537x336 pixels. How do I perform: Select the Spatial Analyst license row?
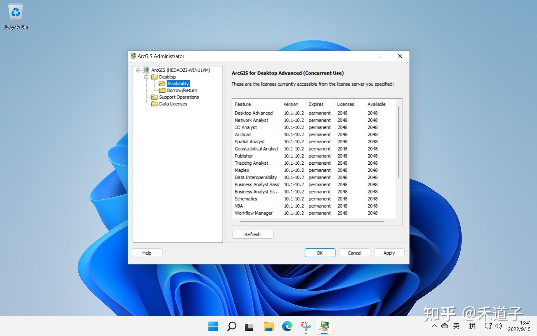point(250,141)
